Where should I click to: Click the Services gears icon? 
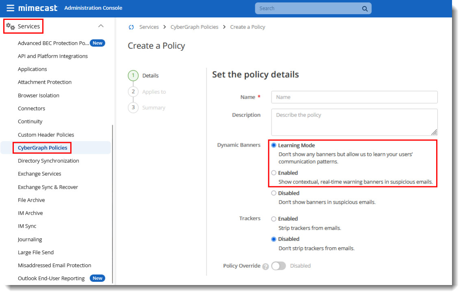pyautogui.click(x=11, y=26)
